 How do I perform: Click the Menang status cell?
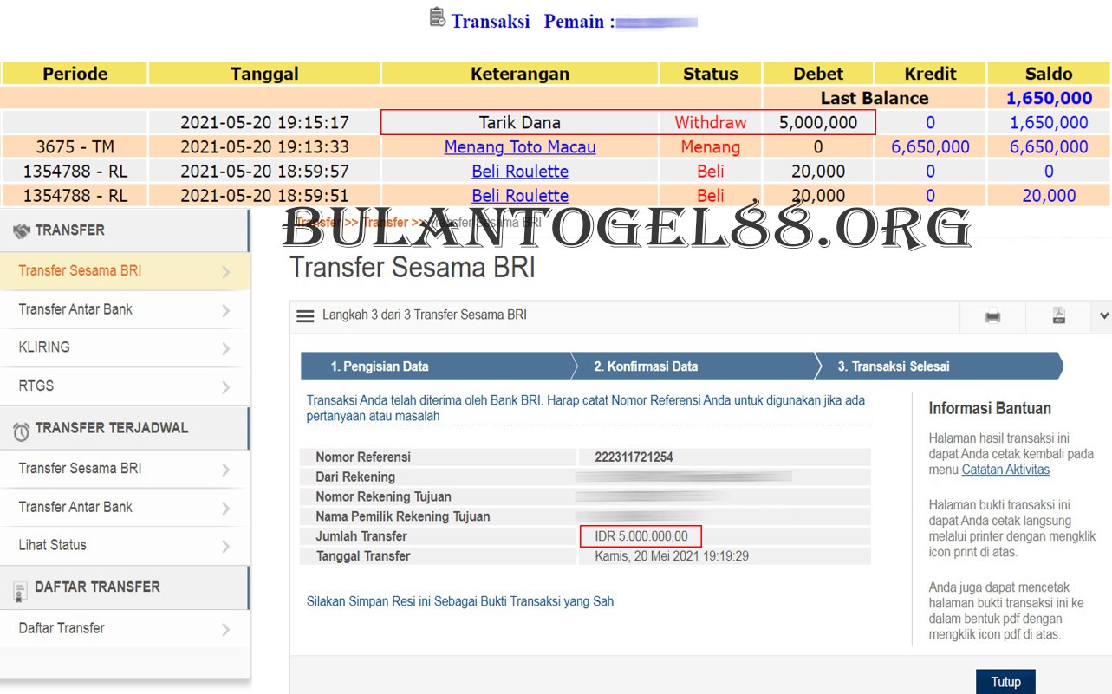click(x=711, y=147)
